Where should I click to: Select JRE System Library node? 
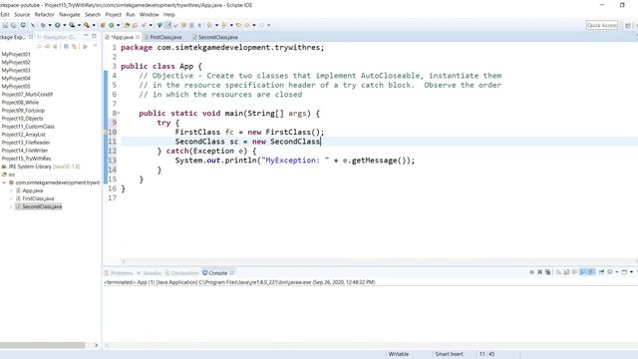pos(41,167)
